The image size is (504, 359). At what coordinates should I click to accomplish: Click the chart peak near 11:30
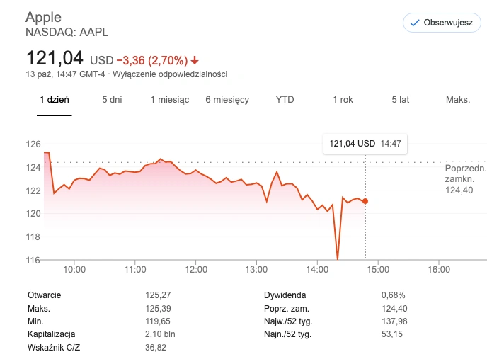click(x=161, y=159)
